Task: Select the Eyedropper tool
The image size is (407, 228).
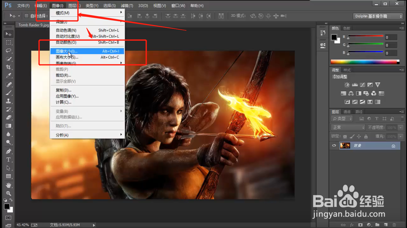Action: tap(9, 76)
